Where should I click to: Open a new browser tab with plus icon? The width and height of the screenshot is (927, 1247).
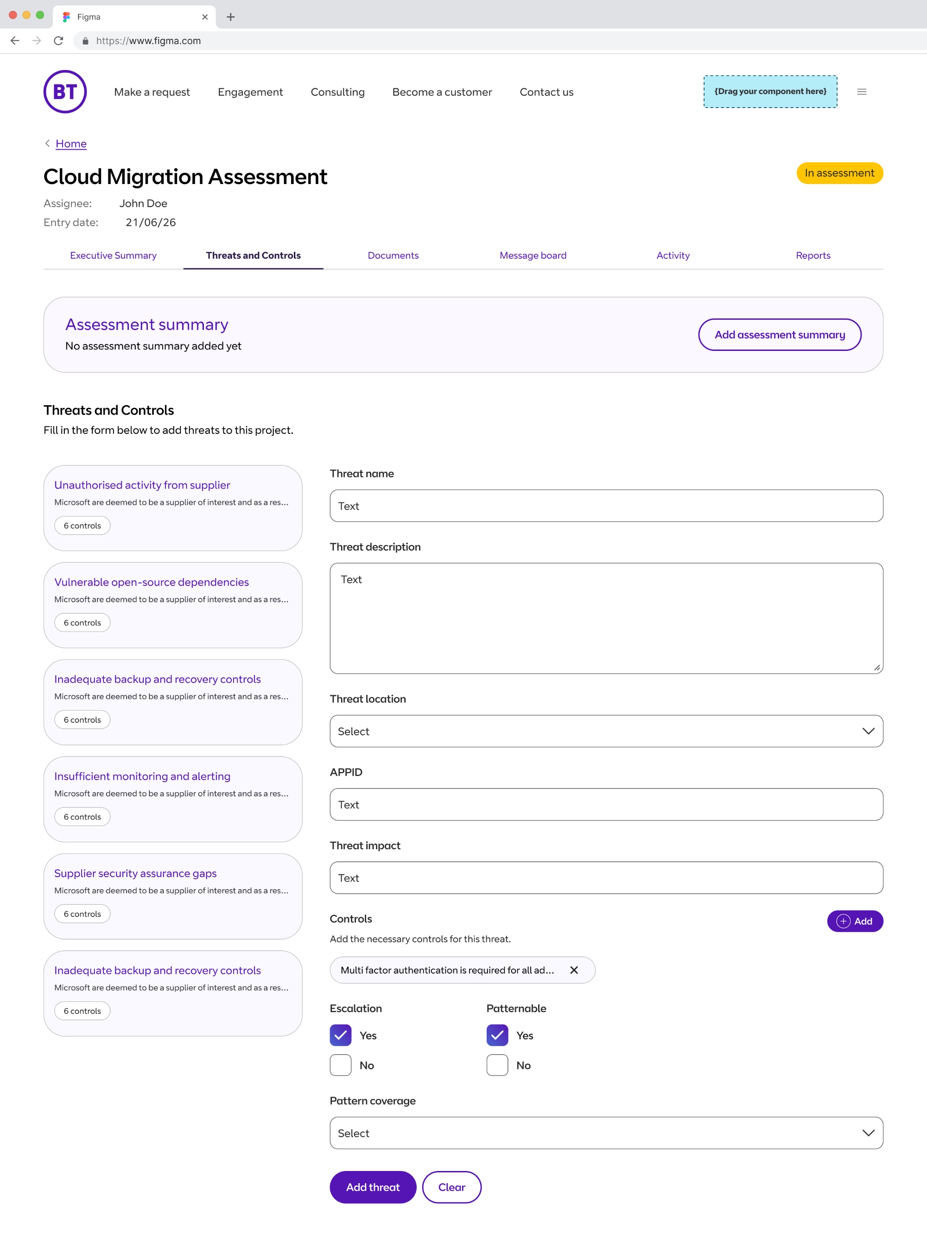231,17
